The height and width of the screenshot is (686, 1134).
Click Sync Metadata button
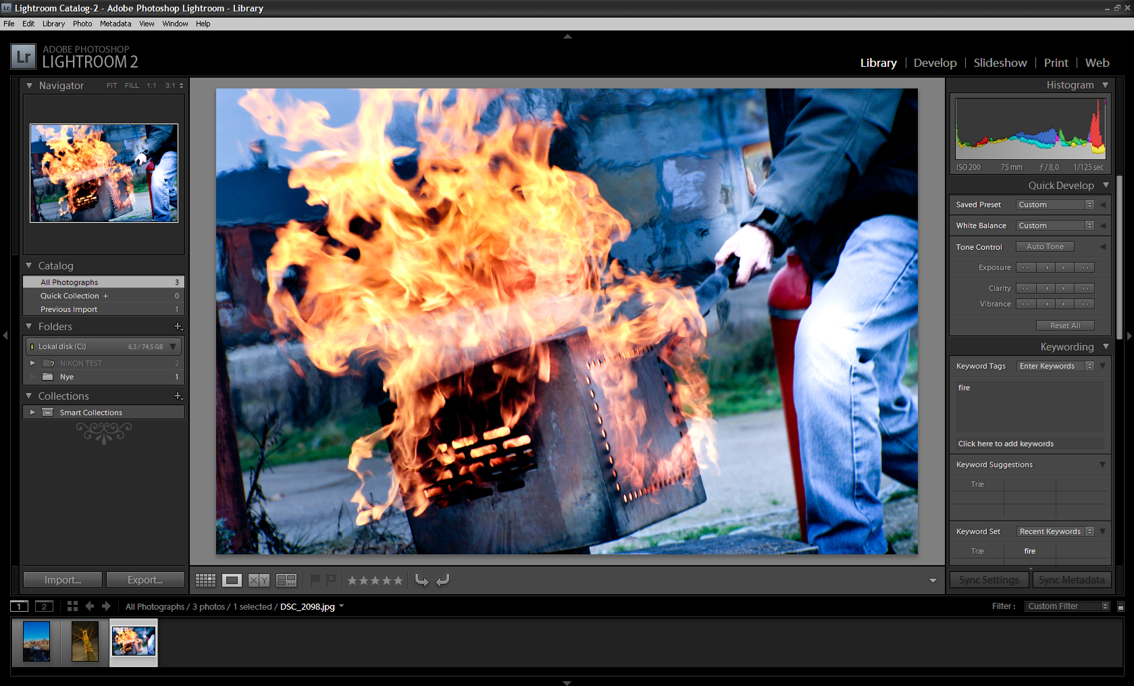point(1071,580)
